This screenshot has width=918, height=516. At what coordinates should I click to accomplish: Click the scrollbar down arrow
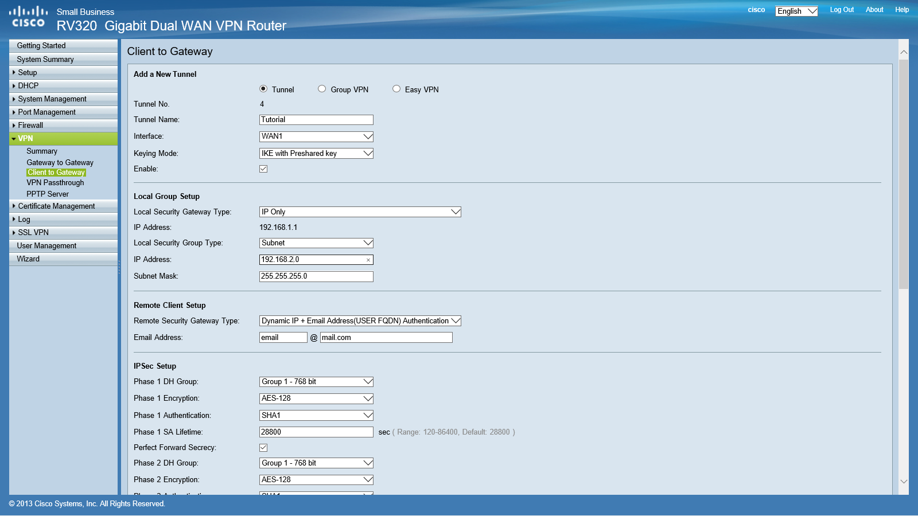point(904,482)
